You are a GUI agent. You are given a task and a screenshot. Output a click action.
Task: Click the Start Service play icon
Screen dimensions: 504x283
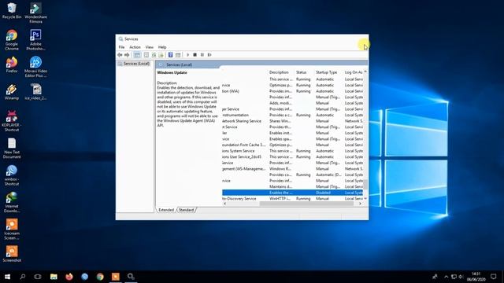pos(187,55)
